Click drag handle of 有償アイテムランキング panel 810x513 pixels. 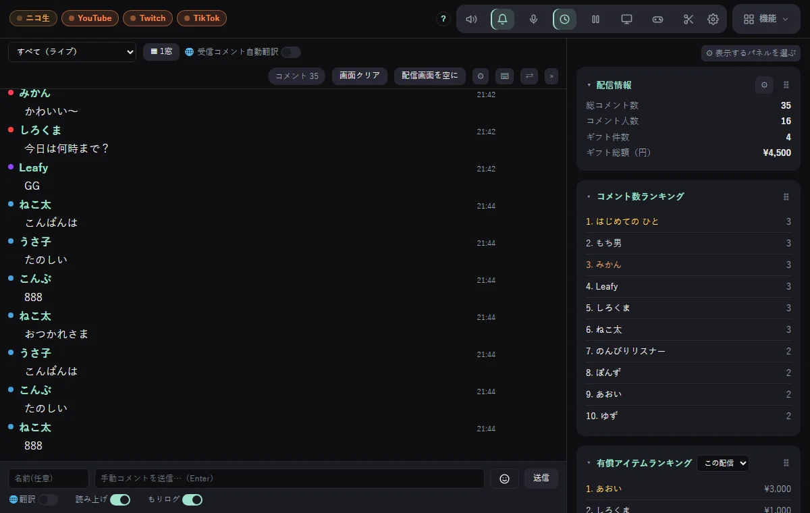click(x=786, y=463)
